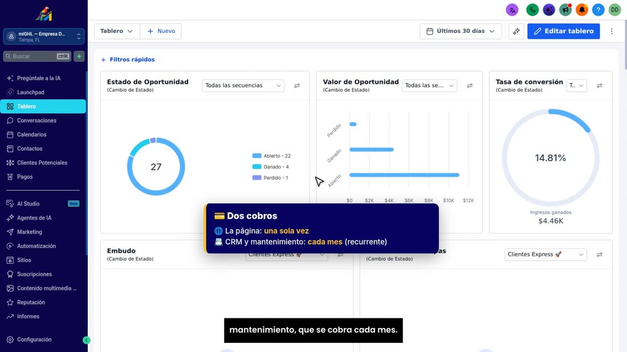The image size is (627, 352).
Task: Click the $4.46K ingresos ganados value
Action: tap(551, 221)
